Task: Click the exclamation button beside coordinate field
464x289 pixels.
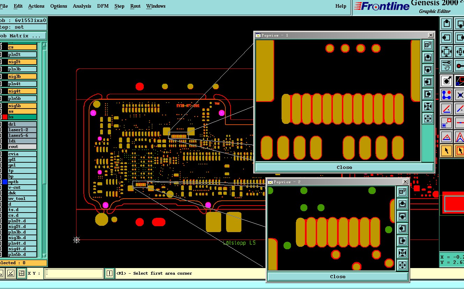Action: click(x=110, y=273)
